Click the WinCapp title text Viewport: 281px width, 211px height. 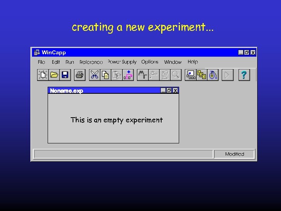[53, 53]
